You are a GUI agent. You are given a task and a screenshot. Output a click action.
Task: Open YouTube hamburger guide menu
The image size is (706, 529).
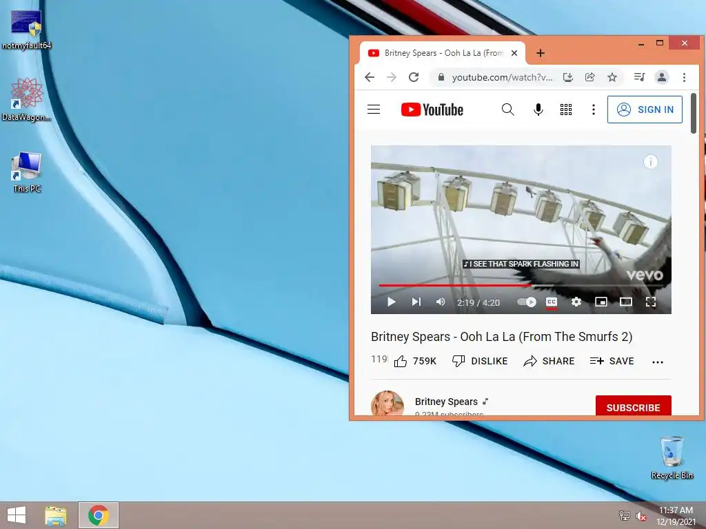point(374,110)
